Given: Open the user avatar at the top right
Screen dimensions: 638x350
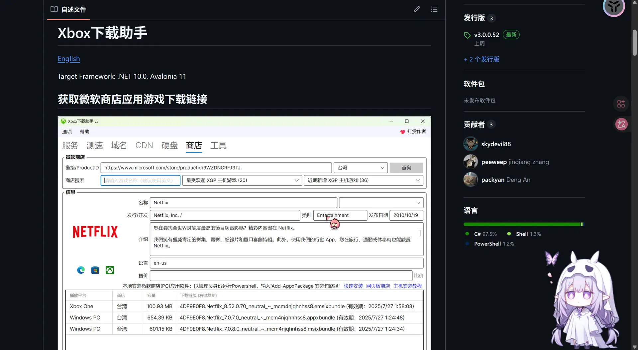Looking at the screenshot, I should click(614, 6).
